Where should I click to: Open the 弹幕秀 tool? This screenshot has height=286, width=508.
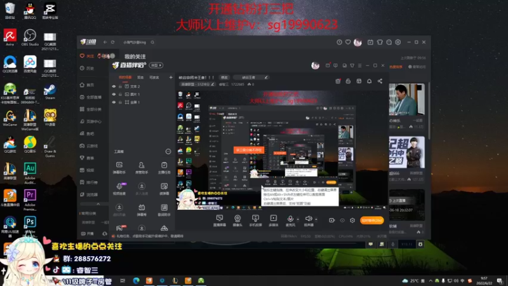pos(142,210)
